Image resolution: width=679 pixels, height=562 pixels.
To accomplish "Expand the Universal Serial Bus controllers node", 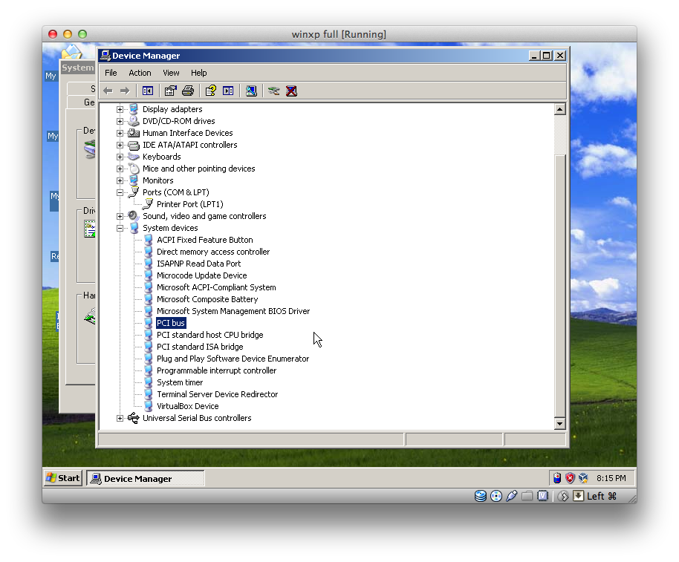I will click(x=120, y=419).
